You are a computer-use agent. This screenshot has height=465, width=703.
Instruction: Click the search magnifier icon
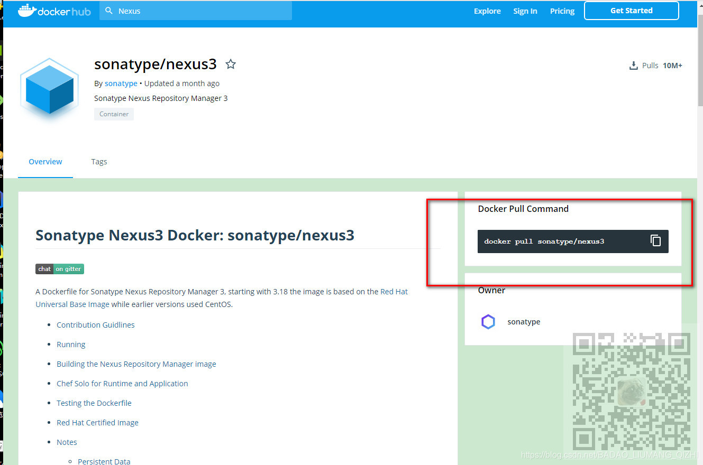click(109, 11)
